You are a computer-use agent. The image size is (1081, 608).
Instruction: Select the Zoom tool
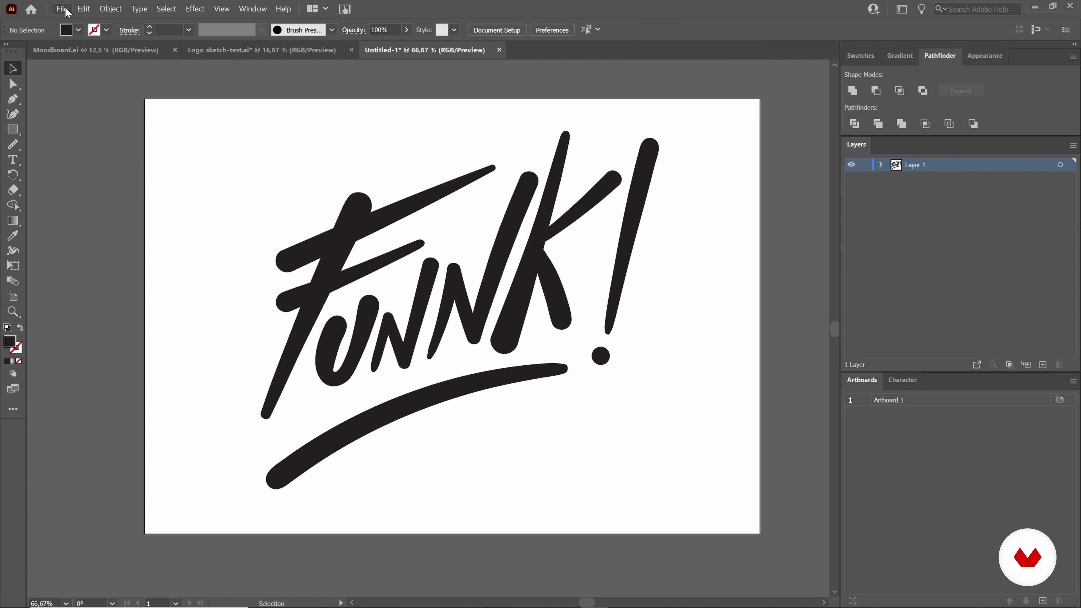coord(13,312)
